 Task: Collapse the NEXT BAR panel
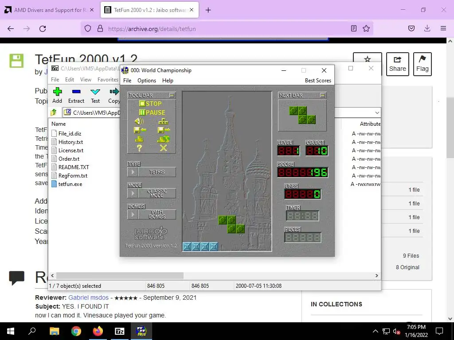(322, 95)
